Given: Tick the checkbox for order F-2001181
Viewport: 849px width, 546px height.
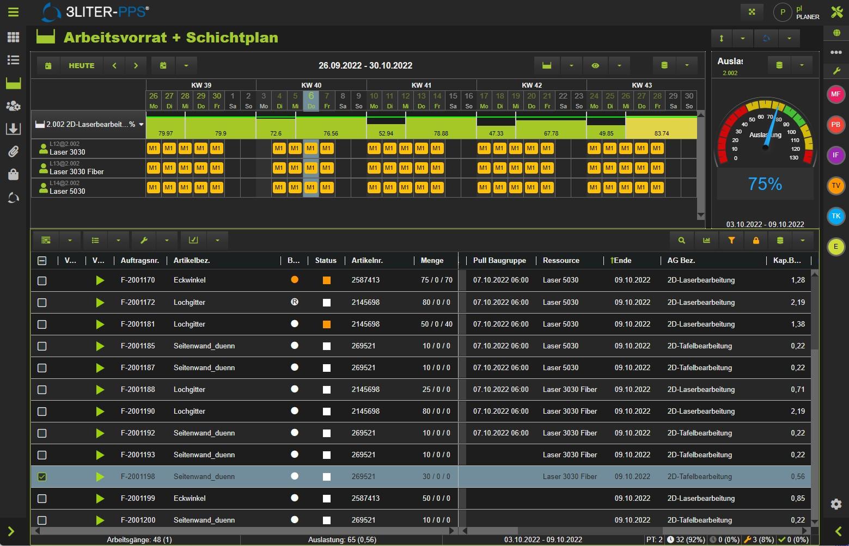Looking at the screenshot, I should point(42,324).
